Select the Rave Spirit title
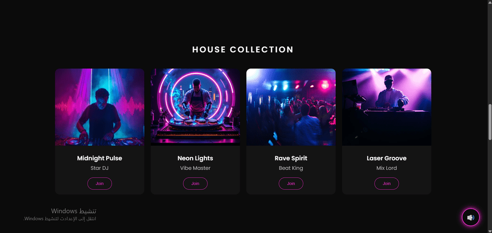 291,158
